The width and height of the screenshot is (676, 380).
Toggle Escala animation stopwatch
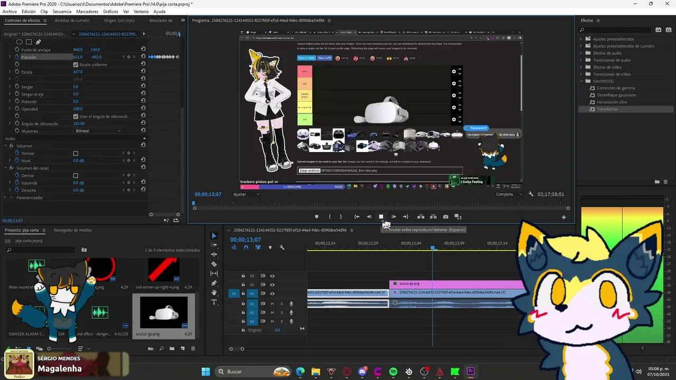click(17, 72)
